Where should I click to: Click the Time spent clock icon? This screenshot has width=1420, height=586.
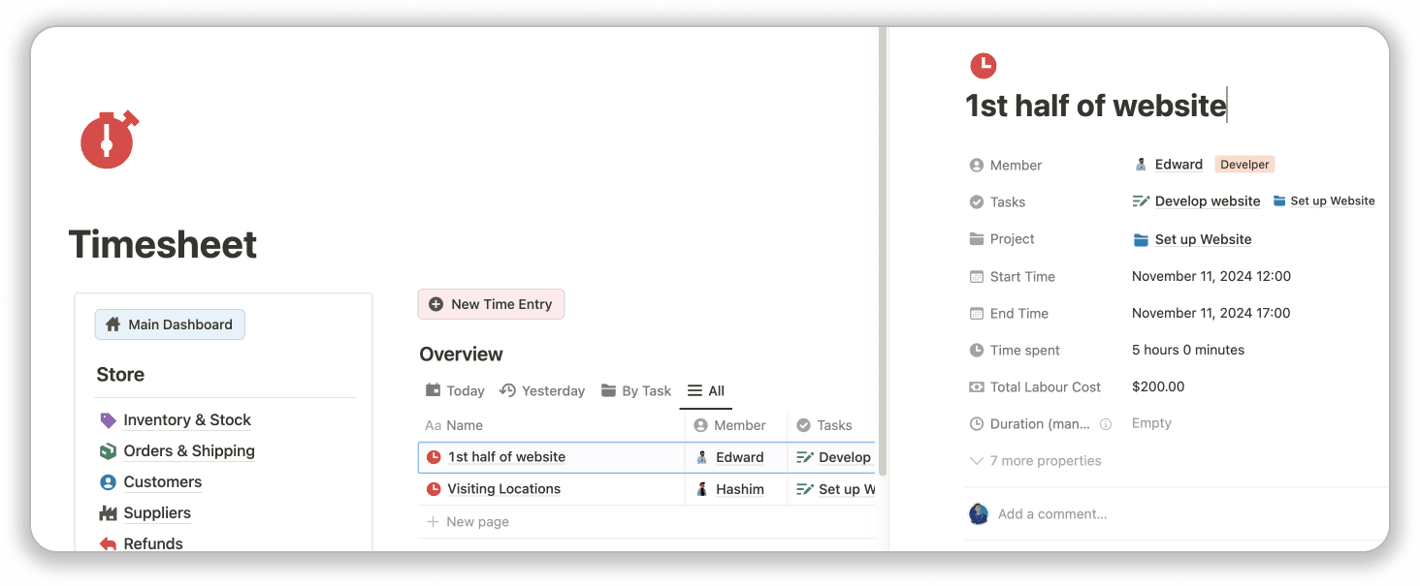tap(977, 350)
